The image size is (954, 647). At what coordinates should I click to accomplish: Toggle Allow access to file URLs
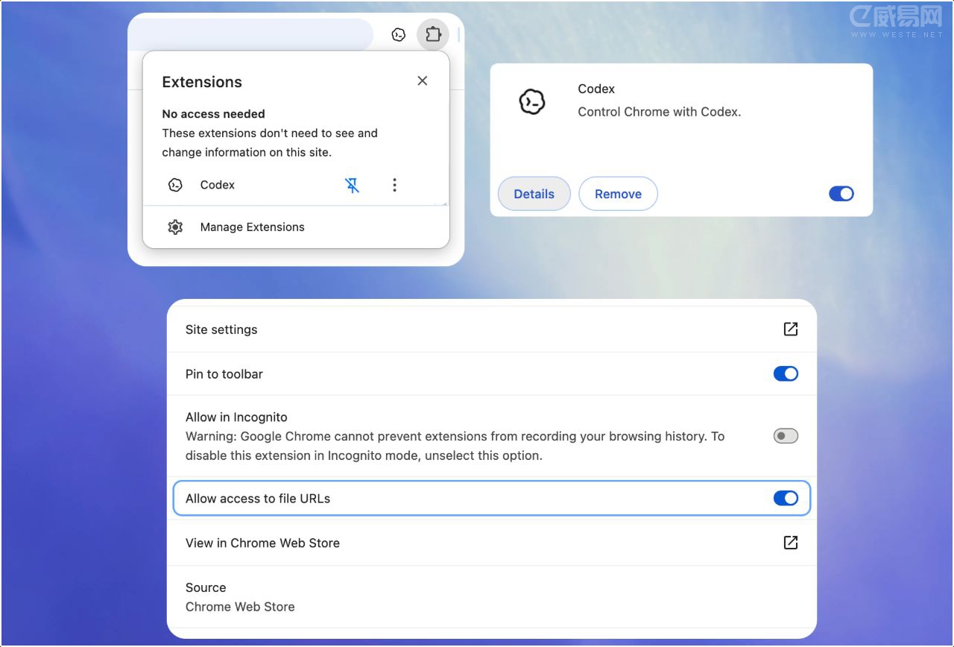click(786, 498)
